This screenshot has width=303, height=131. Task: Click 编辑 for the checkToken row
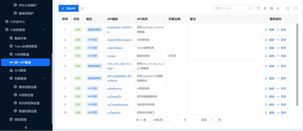270,48
